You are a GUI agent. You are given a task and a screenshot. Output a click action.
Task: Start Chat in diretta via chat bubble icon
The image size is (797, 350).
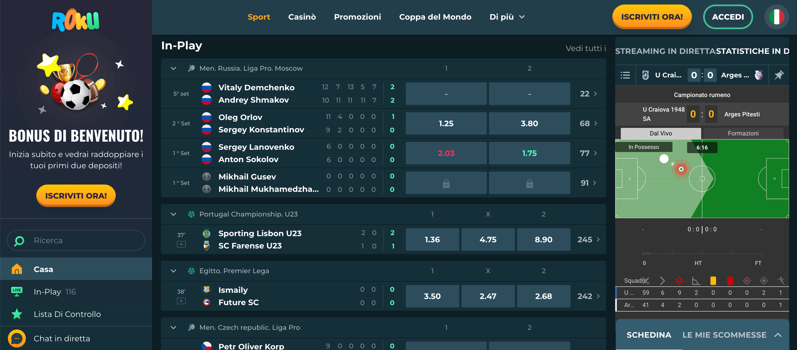point(17,338)
